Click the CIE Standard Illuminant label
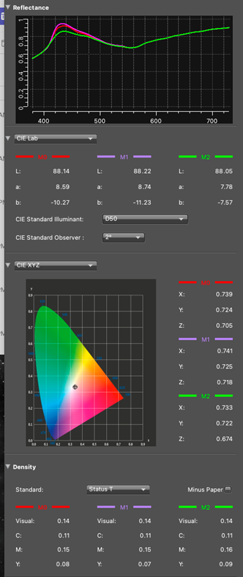The width and height of the screenshot is (243, 577). 49,219
